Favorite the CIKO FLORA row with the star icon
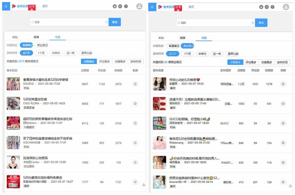The image size is (295, 195). pos(135,103)
